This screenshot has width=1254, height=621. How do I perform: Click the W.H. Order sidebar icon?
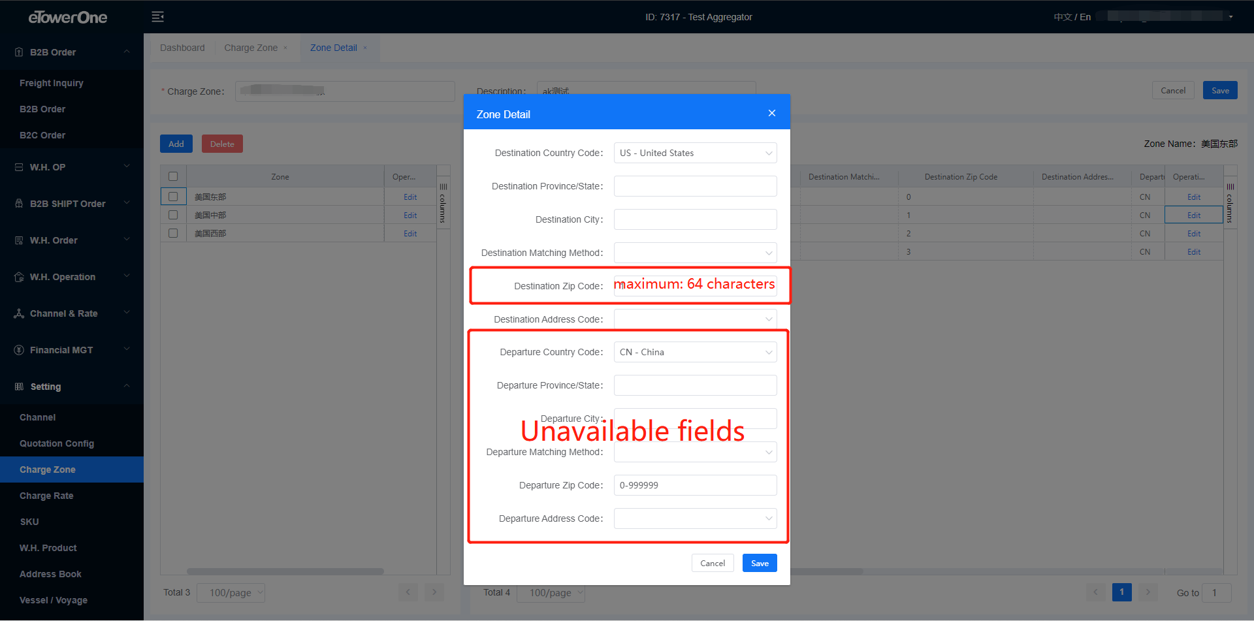[x=19, y=240]
